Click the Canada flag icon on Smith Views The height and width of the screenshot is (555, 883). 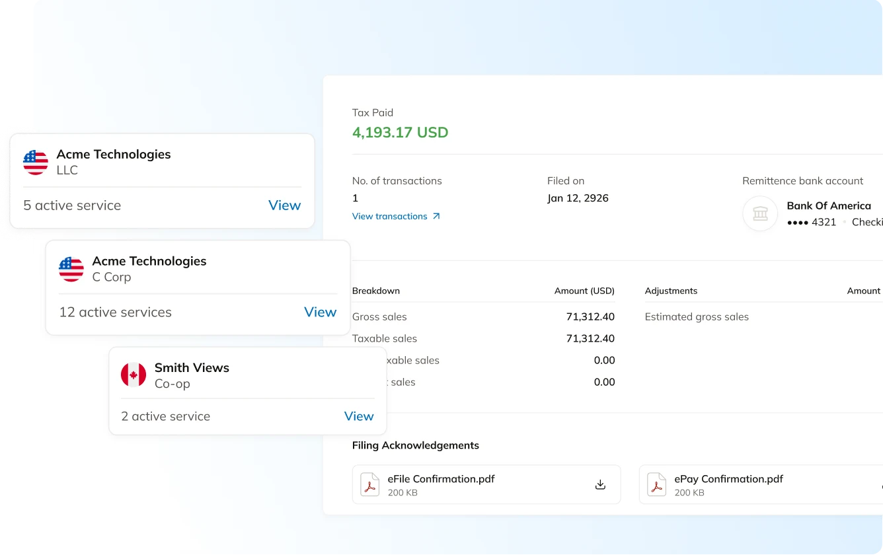click(x=134, y=375)
